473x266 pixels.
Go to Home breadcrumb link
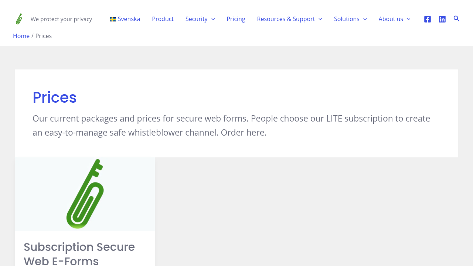(21, 36)
